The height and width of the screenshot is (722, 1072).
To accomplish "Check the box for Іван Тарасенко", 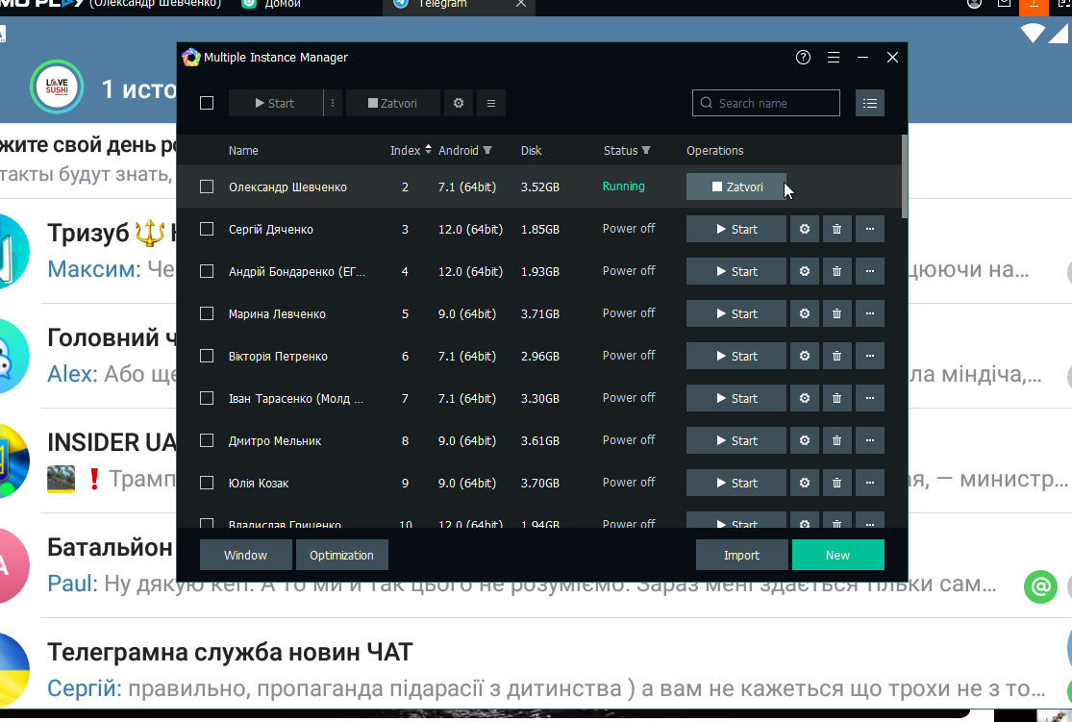I will click(x=207, y=399).
